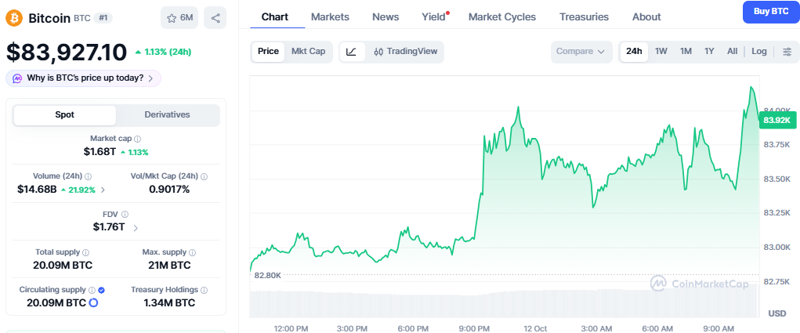Open Why is BTC's price up today
The height and width of the screenshot is (333, 800).
pos(84,78)
